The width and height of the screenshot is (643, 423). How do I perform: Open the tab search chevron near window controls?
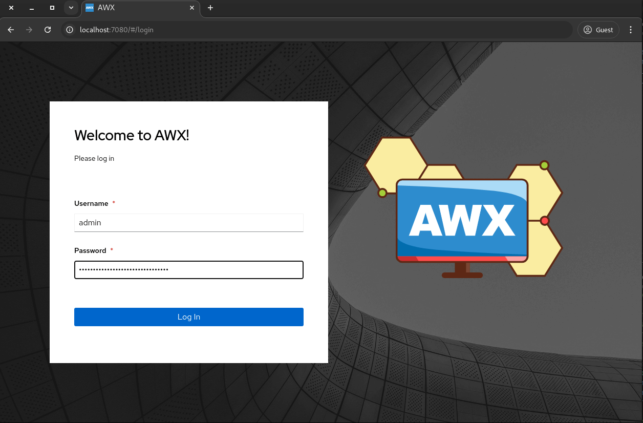pos(71,8)
